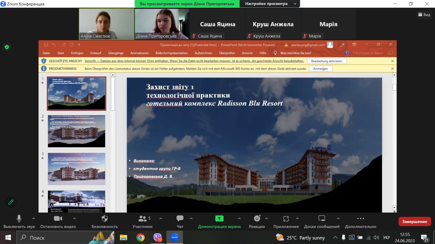This screenshot has width=435, height=244.
Task: Open the Reactions emoji menu
Action: click(x=257, y=221)
